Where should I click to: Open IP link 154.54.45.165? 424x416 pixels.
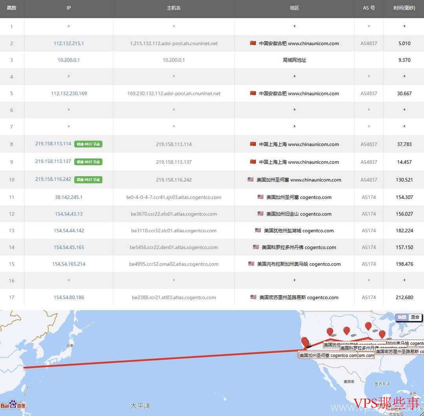(x=69, y=247)
